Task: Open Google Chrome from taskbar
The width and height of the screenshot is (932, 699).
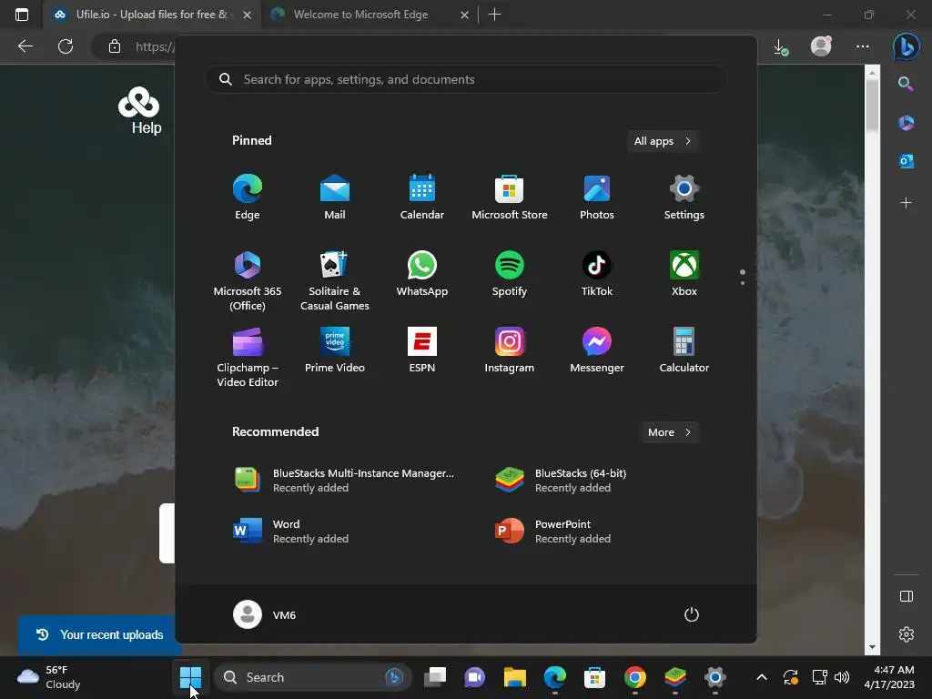Action: (634, 677)
